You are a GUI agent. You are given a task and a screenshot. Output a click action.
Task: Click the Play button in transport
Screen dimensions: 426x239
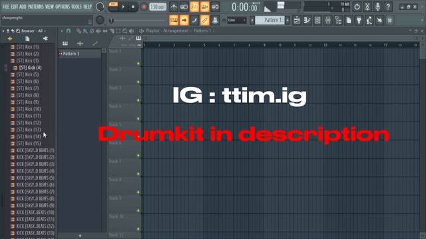coord(123,7)
